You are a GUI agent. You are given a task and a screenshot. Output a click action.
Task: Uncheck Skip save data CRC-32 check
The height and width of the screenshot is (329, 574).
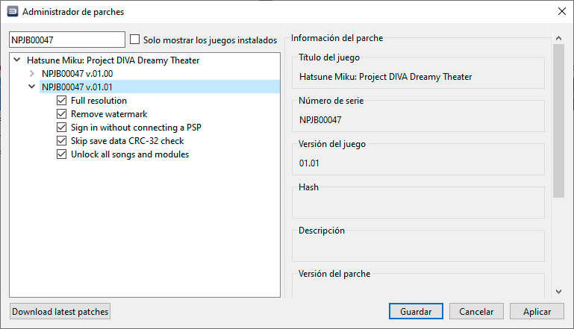click(61, 141)
